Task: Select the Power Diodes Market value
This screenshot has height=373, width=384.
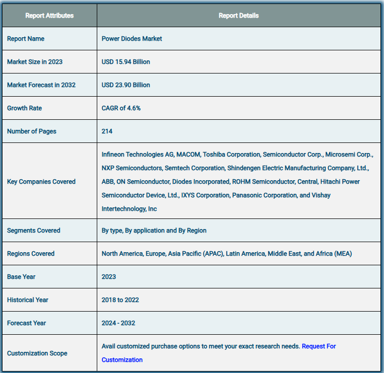Action: (132, 39)
